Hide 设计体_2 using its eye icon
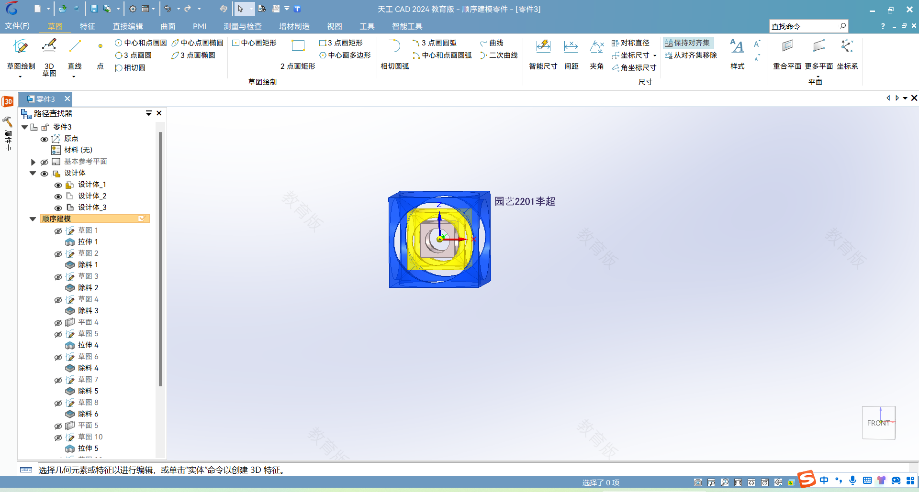The height and width of the screenshot is (492, 919). click(x=58, y=197)
